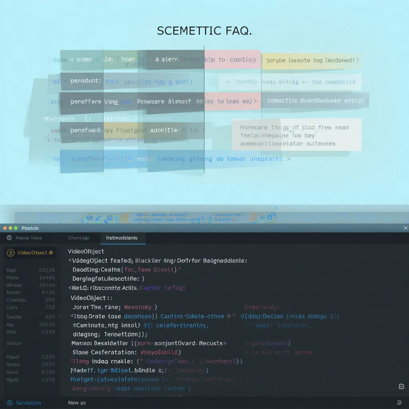Select the yellow 'joryoe beeate' block
The image size is (409, 409).
tap(311, 60)
